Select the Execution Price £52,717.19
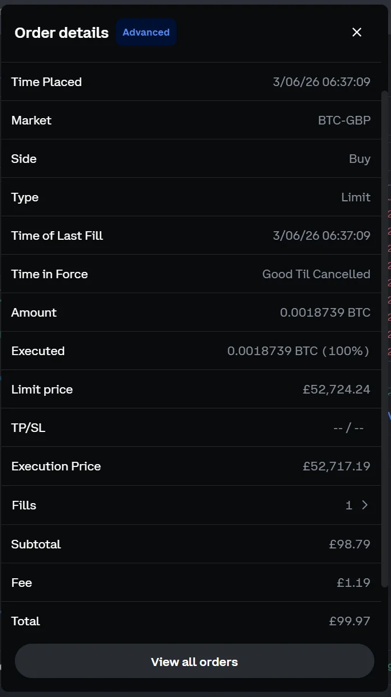Screen dimensions: 391x697 click(336, 466)
